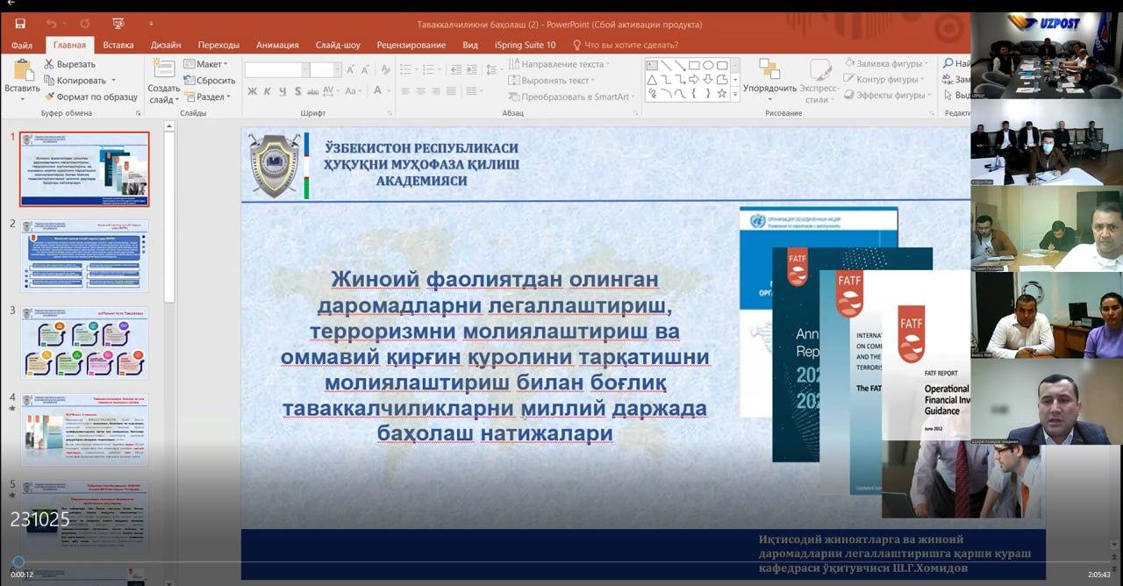Image resolution: width=1123 pixels, height=586 pixels.
Task: Expand the Section (Раздел) dropdown
Action: coord(207,97)
